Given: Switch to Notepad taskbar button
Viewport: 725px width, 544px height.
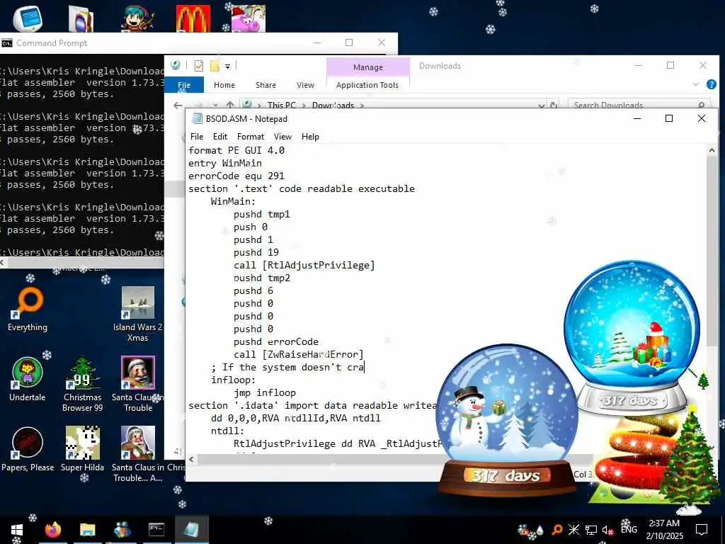Looking at the screenshot, I should click(x=191, y=530).
